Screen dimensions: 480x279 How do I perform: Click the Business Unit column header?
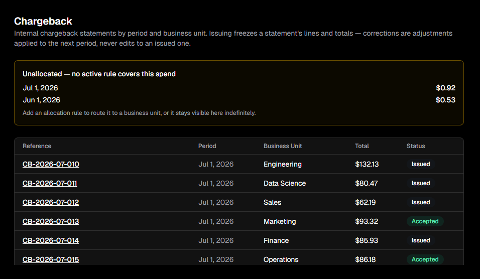283,146
